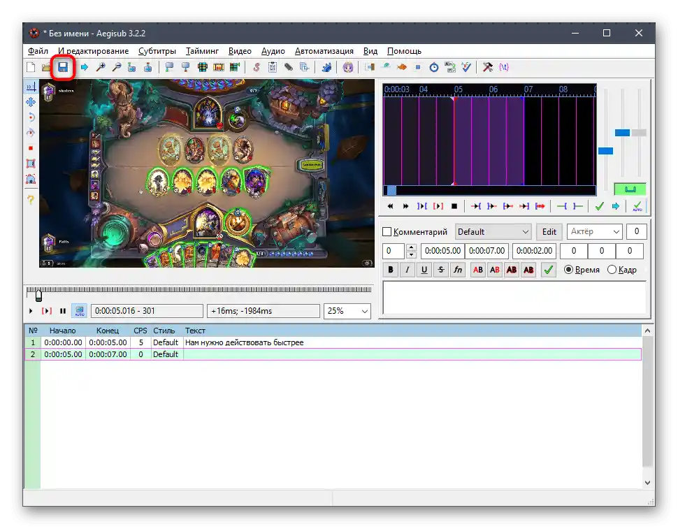
Task: Click the Italic formatting button
Action: coord(407,270)
